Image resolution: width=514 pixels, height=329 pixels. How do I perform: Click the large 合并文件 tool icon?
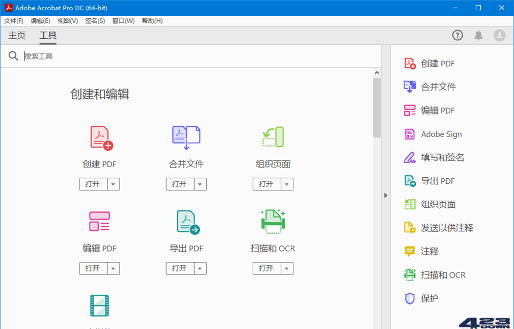click(186, 138)
